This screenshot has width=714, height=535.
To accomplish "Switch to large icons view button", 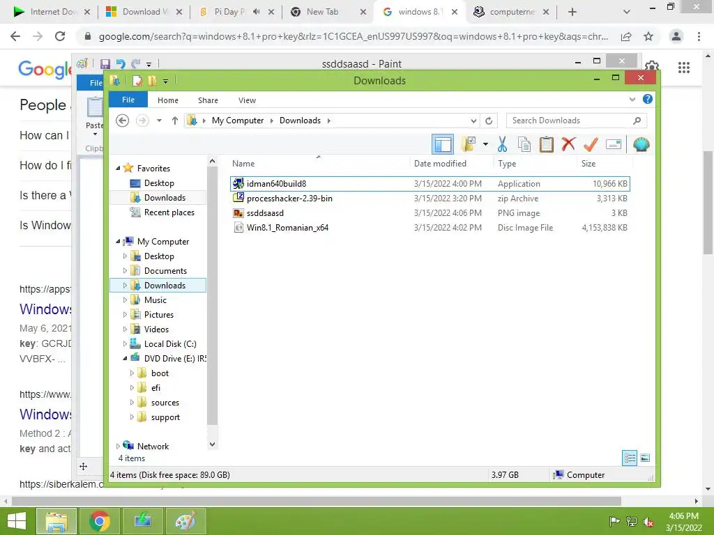I will [645, 458].
